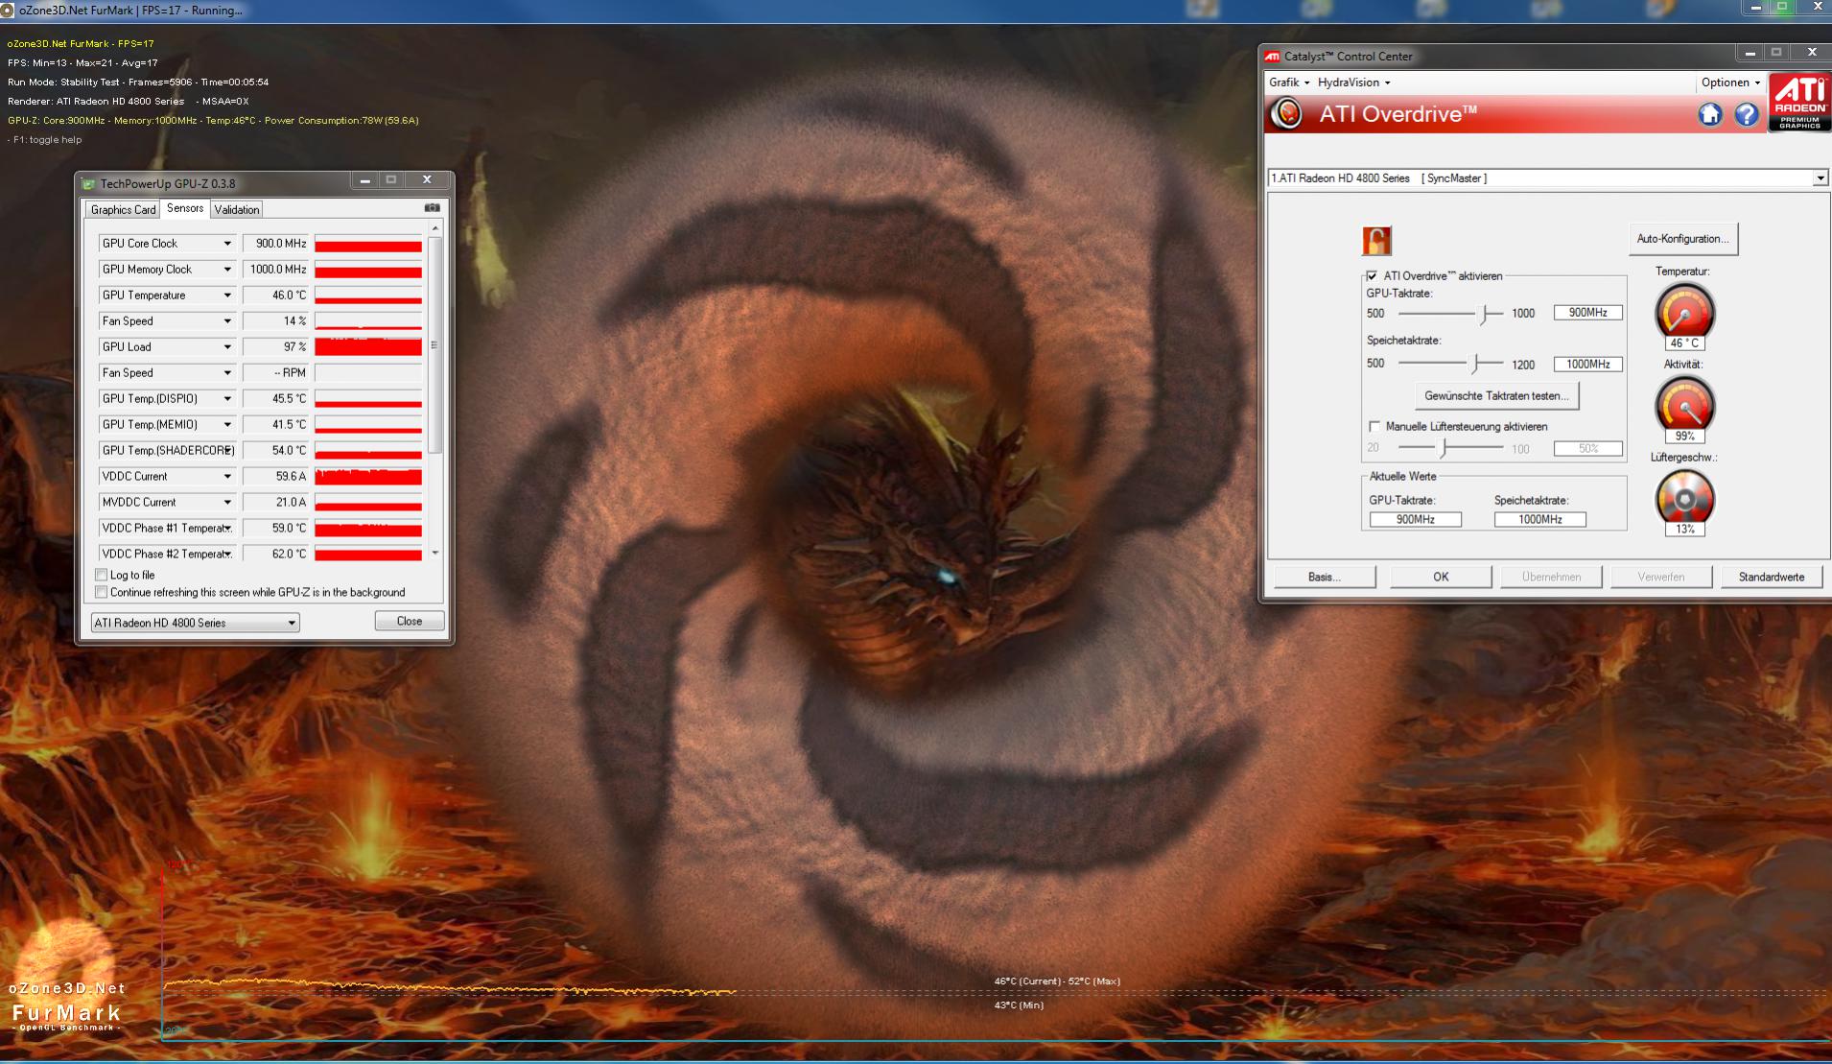
Task: Click the GPU-Z title bar app icon
Action: pos(89,184)
